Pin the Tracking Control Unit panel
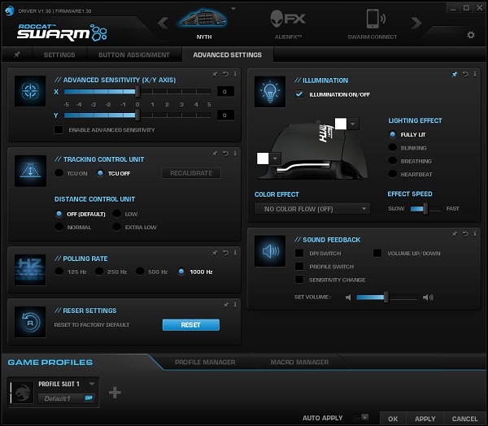 click(x=215, y=154)
